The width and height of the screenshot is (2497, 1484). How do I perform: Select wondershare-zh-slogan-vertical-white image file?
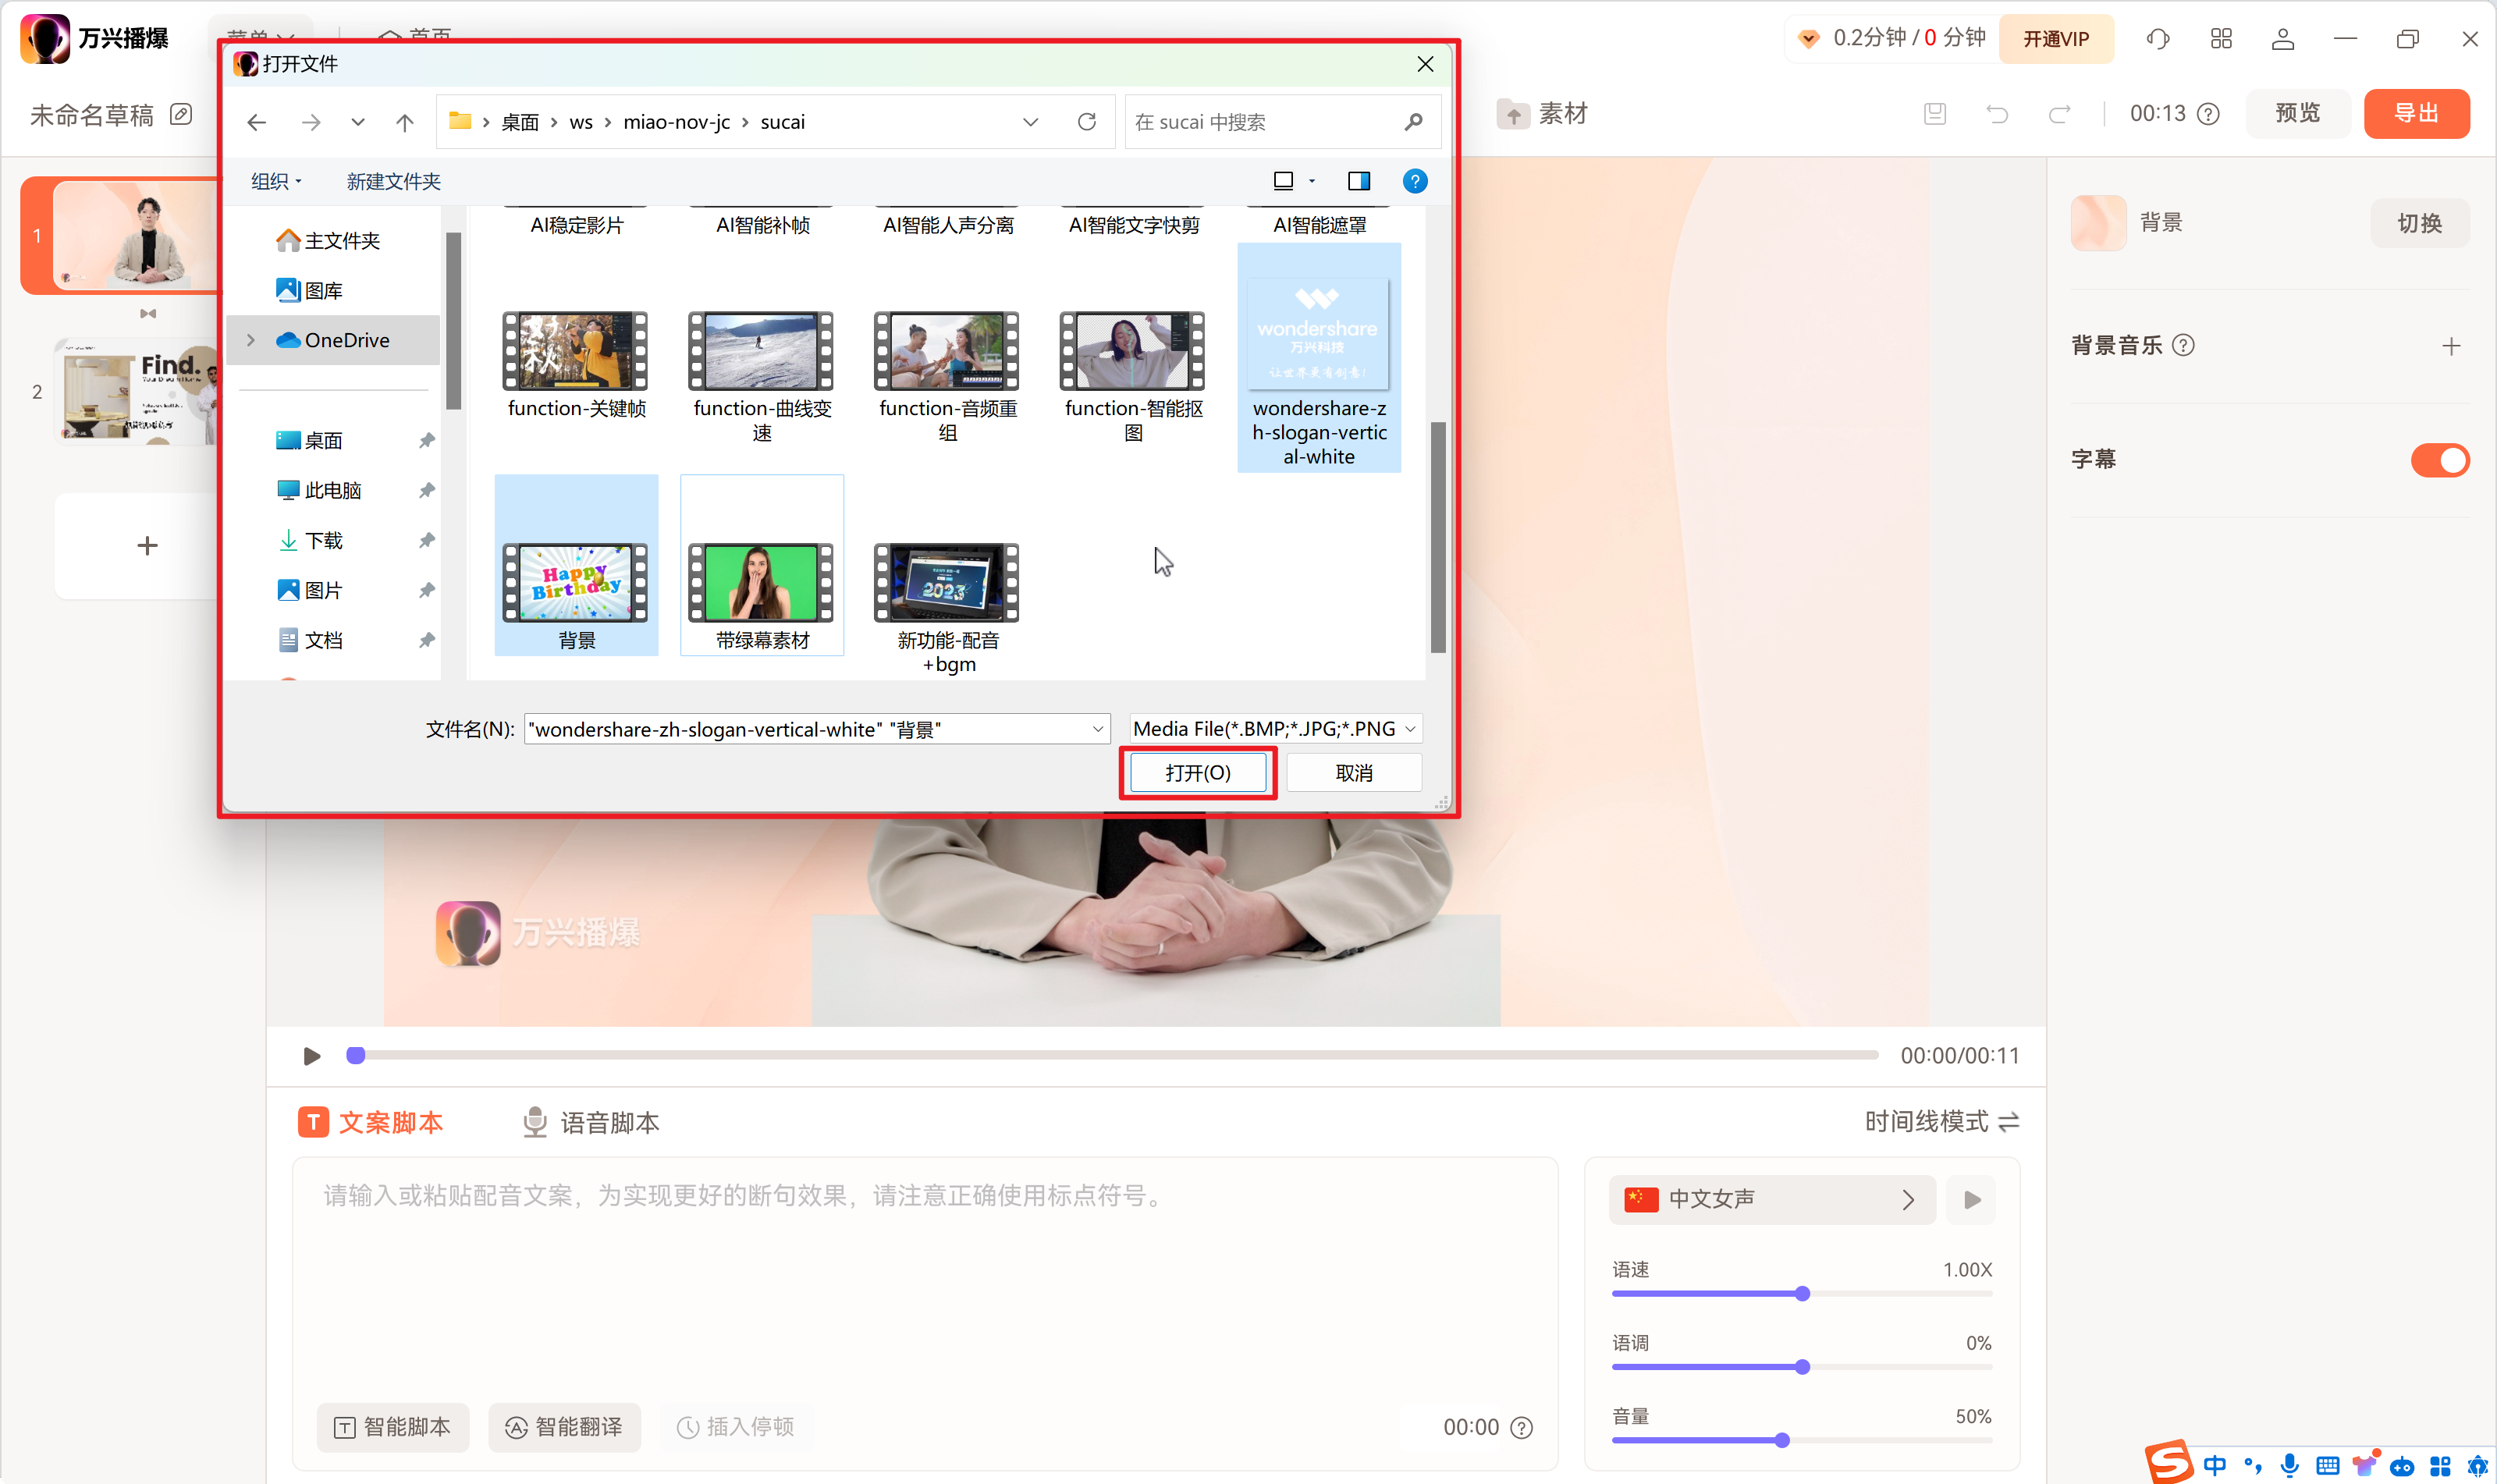pyautogui.click(x=1319, y=358)
